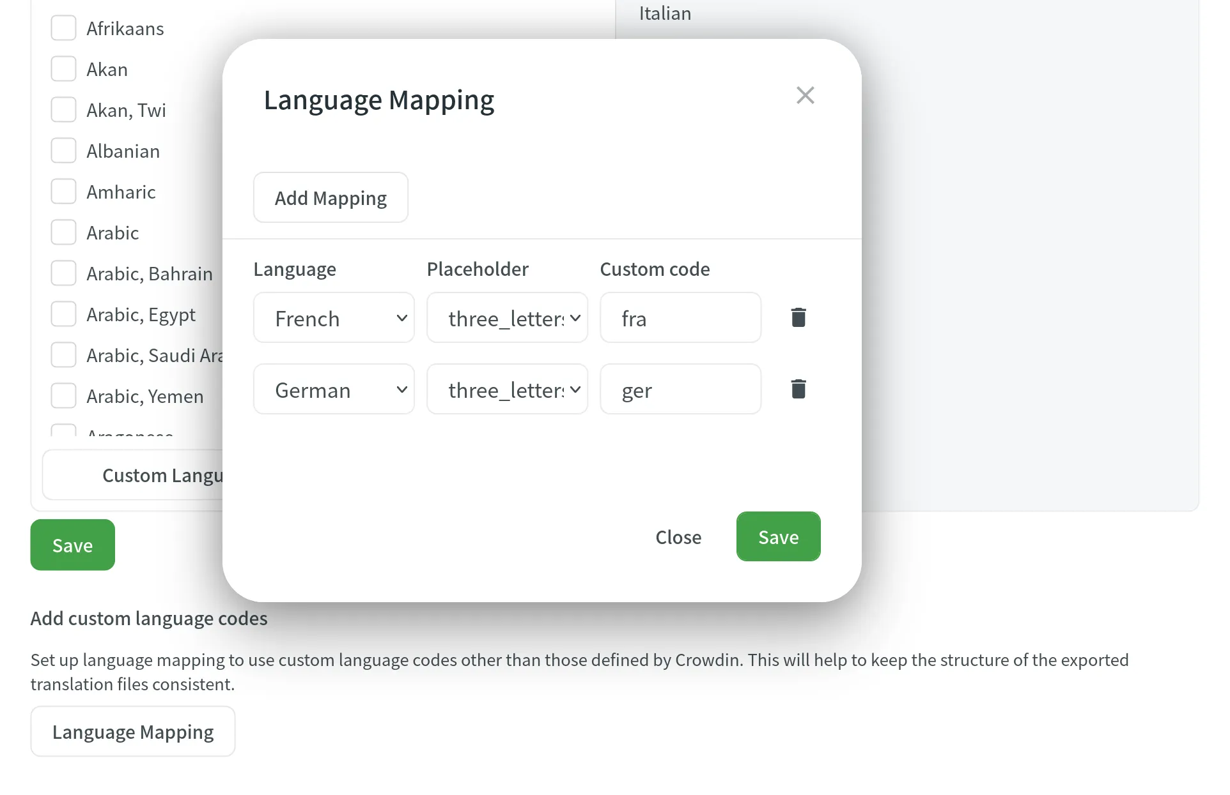Check the Arabic, Bahrain option
Viewport: 1230px width, 795px height.
coord(63,273)
